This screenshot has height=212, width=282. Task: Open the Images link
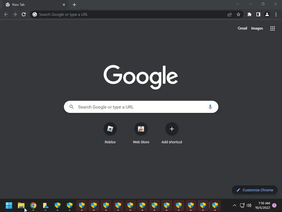(257, 28)
